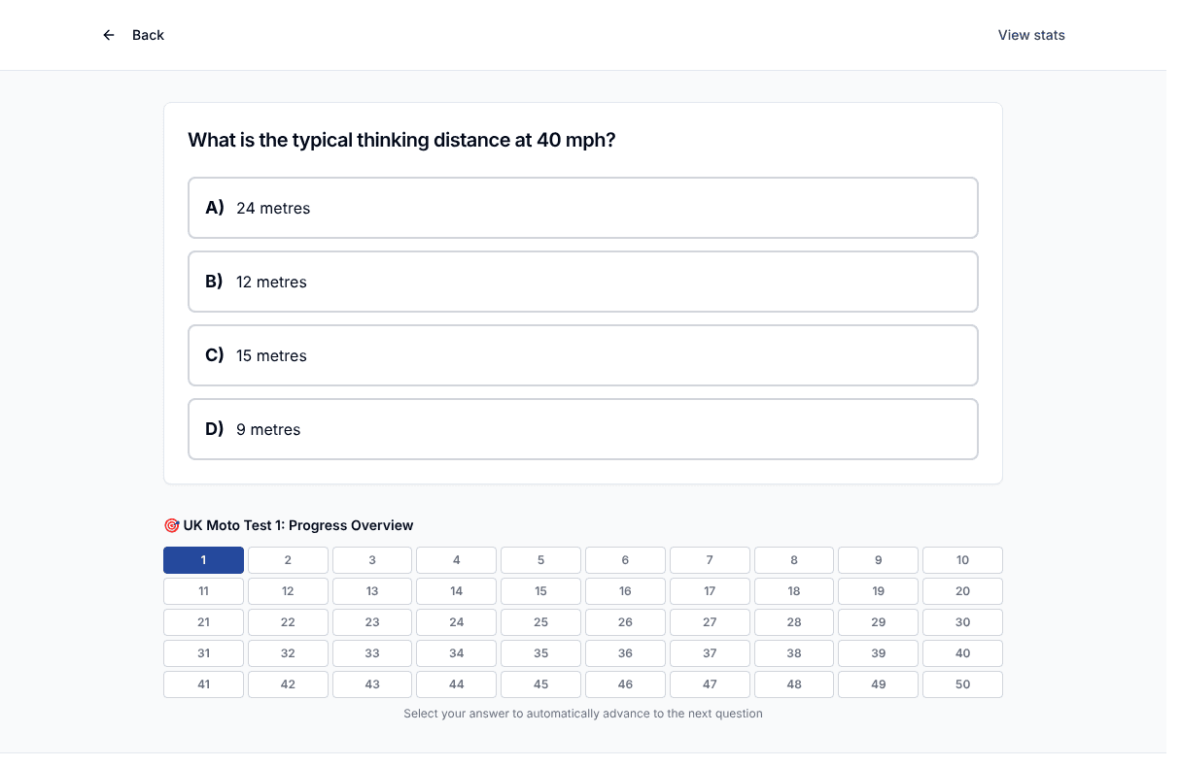Go to question 15
This screenshot has width=1181, height=767.
click(540, 591)
